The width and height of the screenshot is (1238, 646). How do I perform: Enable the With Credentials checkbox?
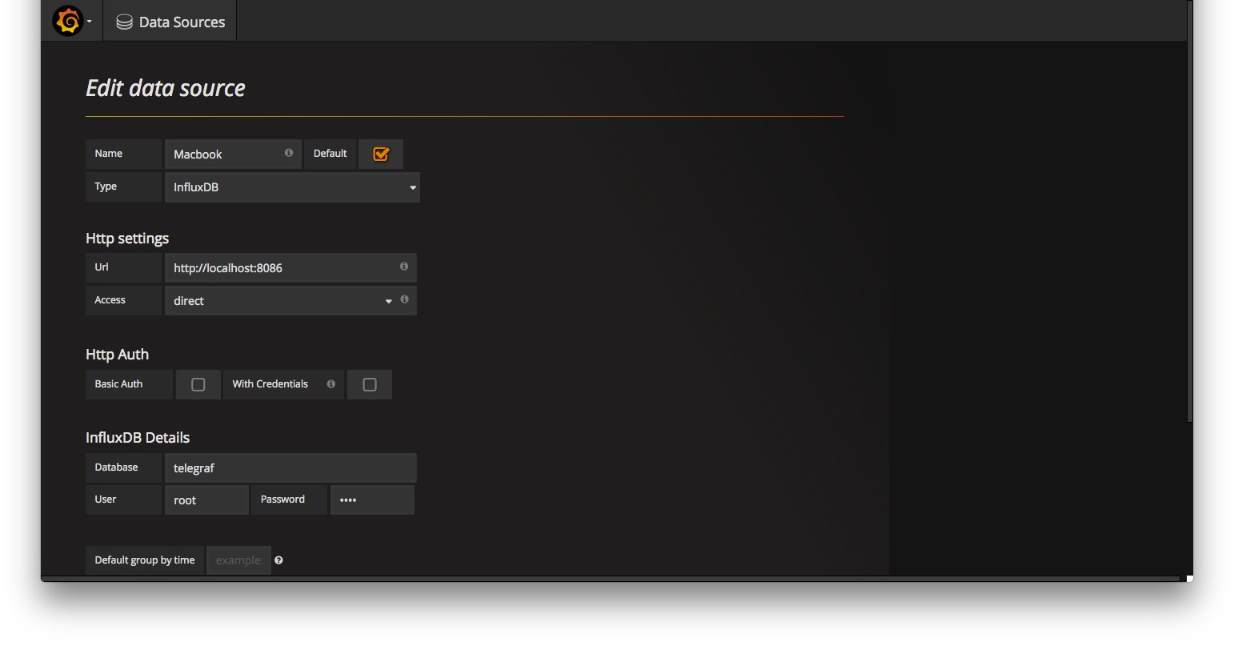370,385
